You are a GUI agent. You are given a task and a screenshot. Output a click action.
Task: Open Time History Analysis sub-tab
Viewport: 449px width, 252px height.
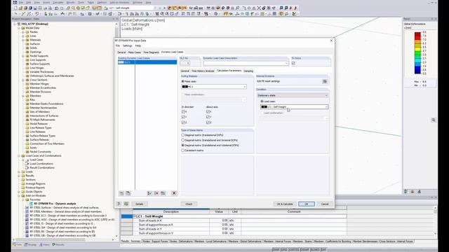[x=203, y=71]
